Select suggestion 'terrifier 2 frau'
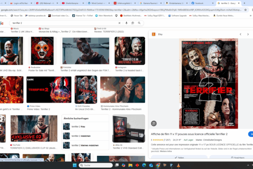 coord(85,126)
